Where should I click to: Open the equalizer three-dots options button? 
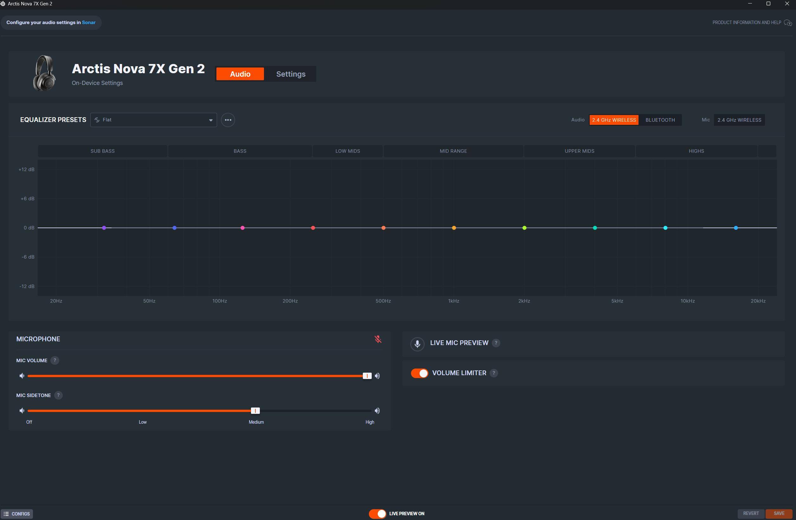[x=228, y=120]
